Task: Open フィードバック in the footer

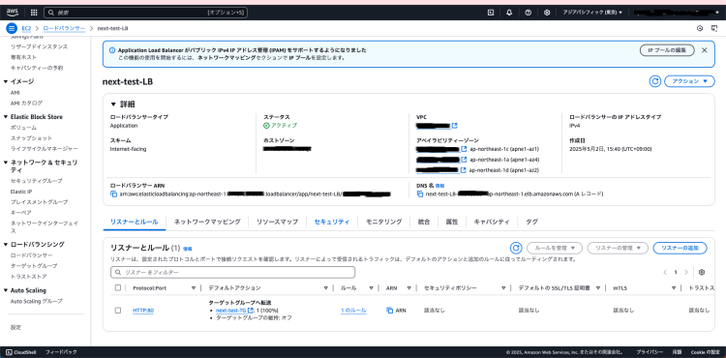Action: coord(61,352)
